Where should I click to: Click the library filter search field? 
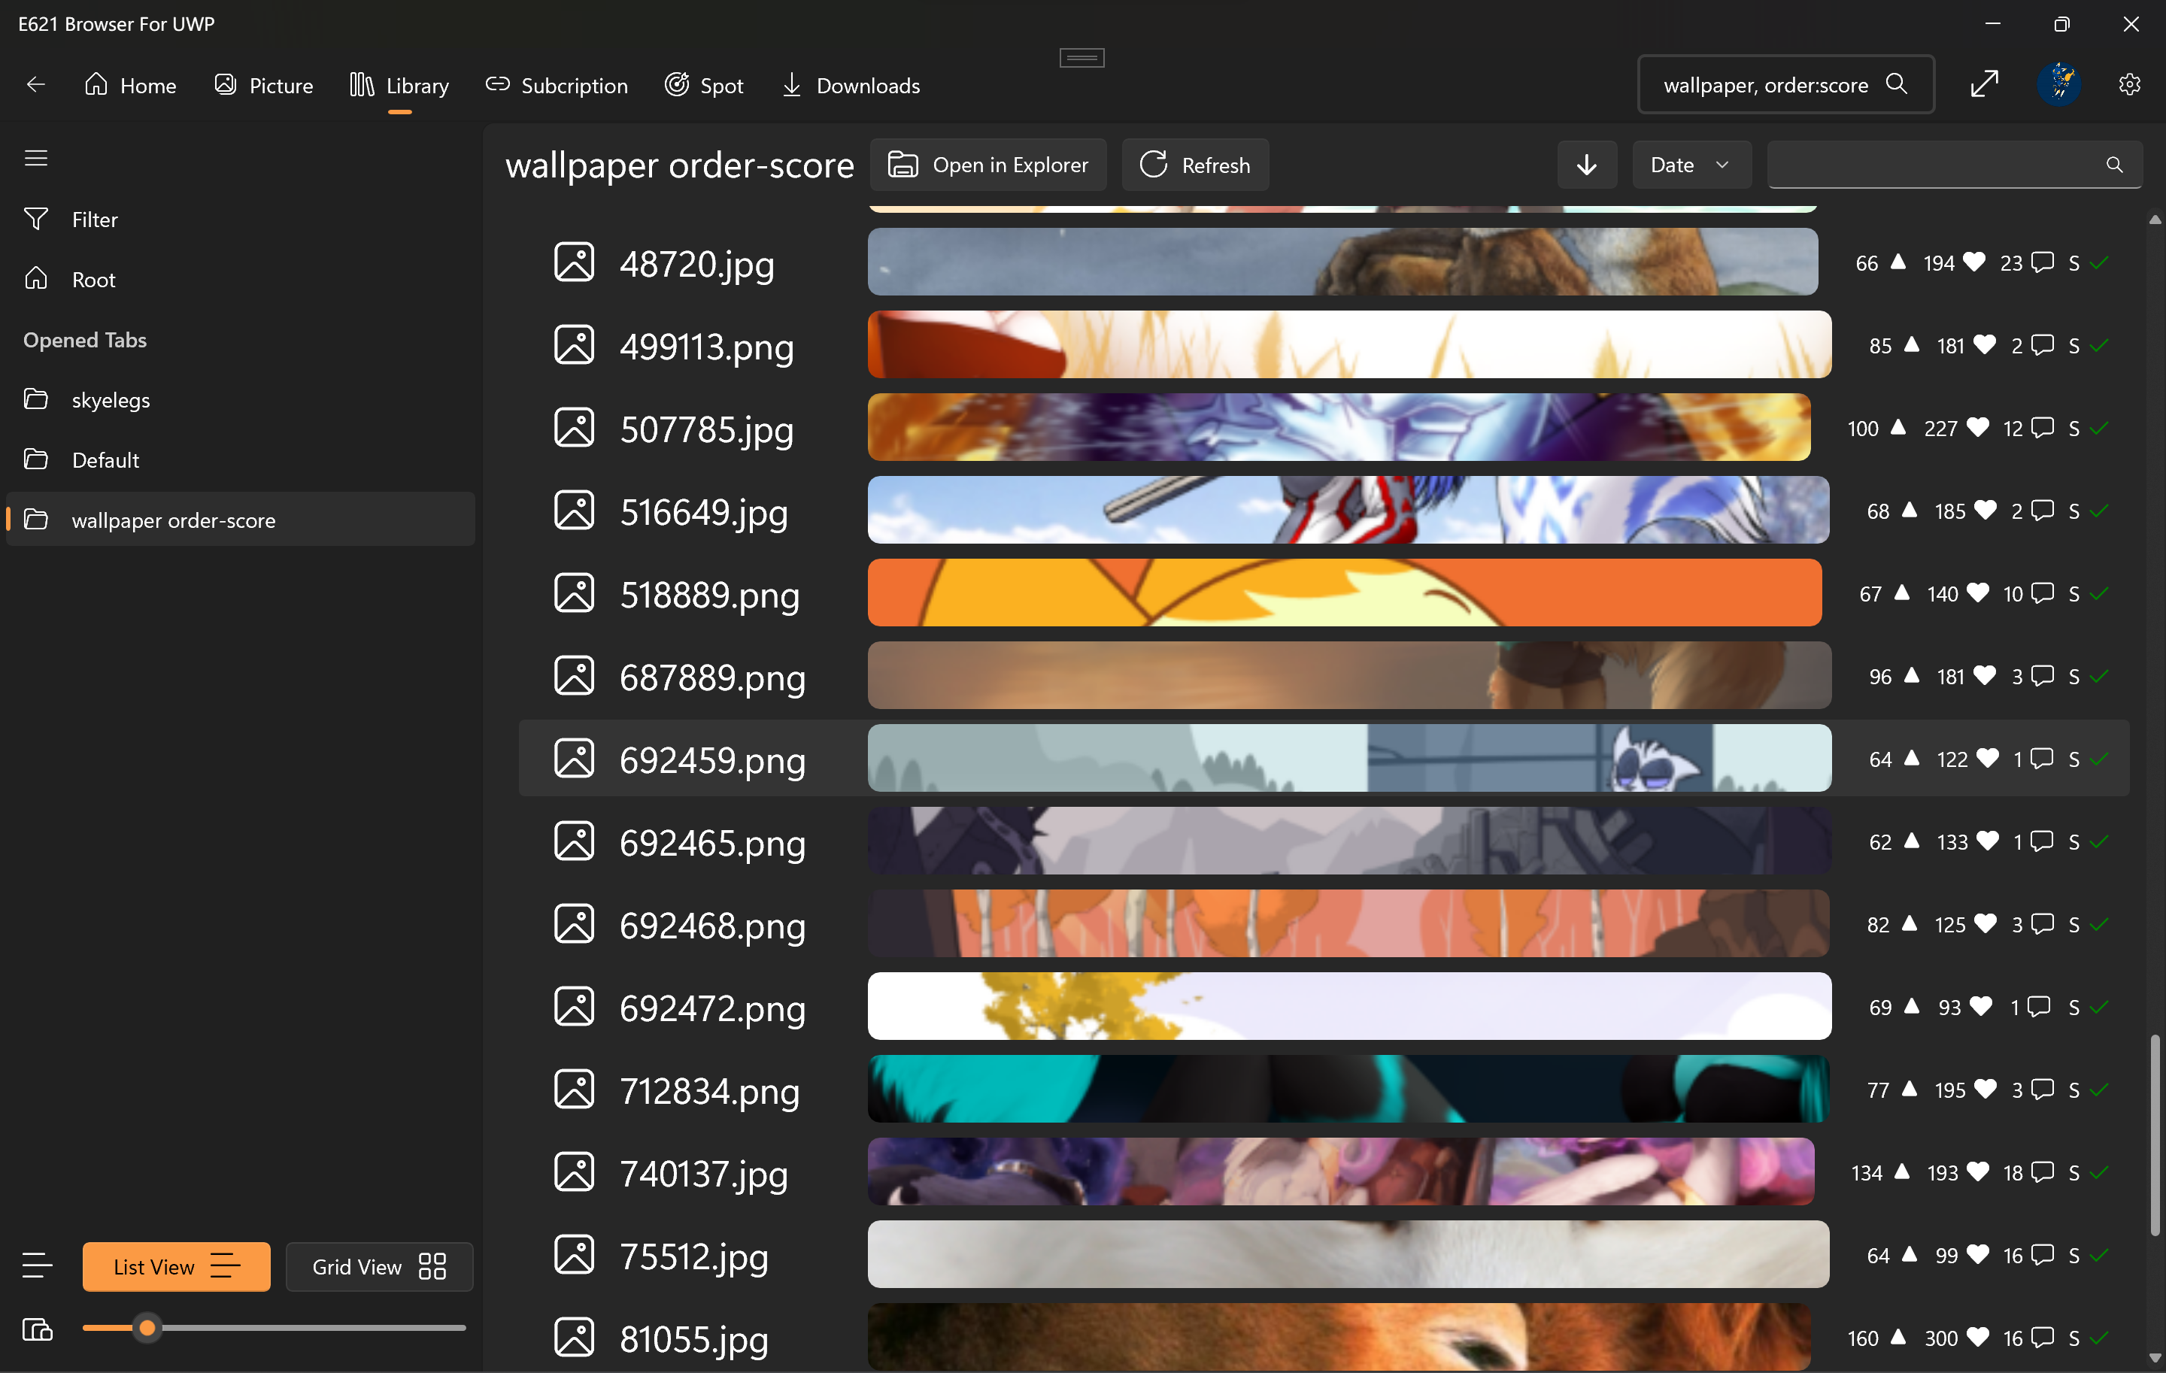(x=1934, y=165)
